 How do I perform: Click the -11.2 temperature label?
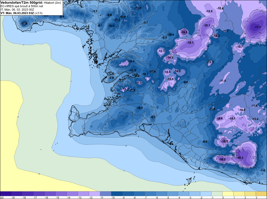132,90
